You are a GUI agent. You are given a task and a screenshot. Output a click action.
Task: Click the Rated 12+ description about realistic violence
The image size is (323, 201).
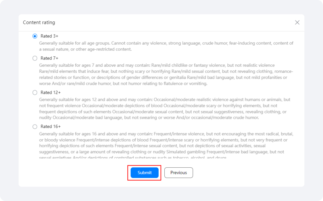tap(165, 109)
